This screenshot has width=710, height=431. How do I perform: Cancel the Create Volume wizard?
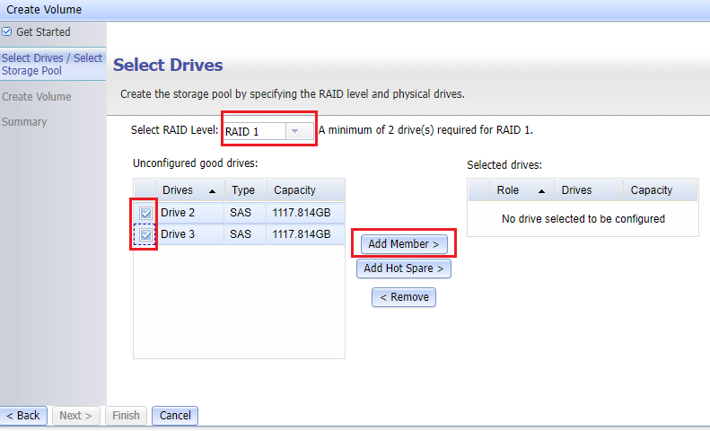pos(175,416)
